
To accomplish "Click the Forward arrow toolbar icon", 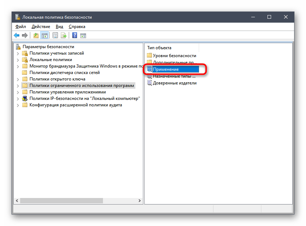I will click(25, 35).
